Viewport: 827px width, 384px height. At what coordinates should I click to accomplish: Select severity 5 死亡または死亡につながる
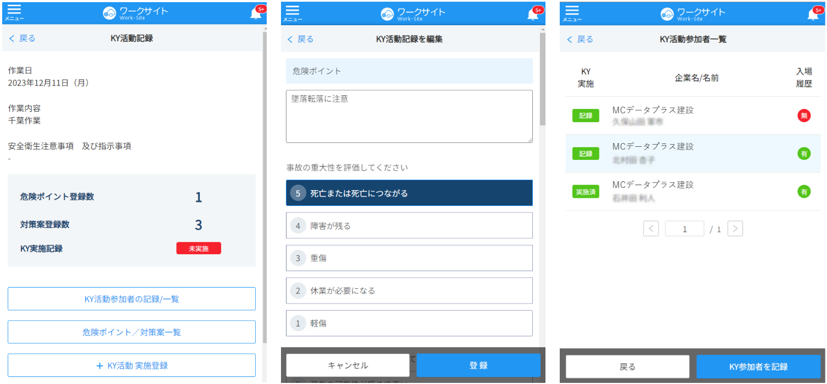click(x=409, y=193)
